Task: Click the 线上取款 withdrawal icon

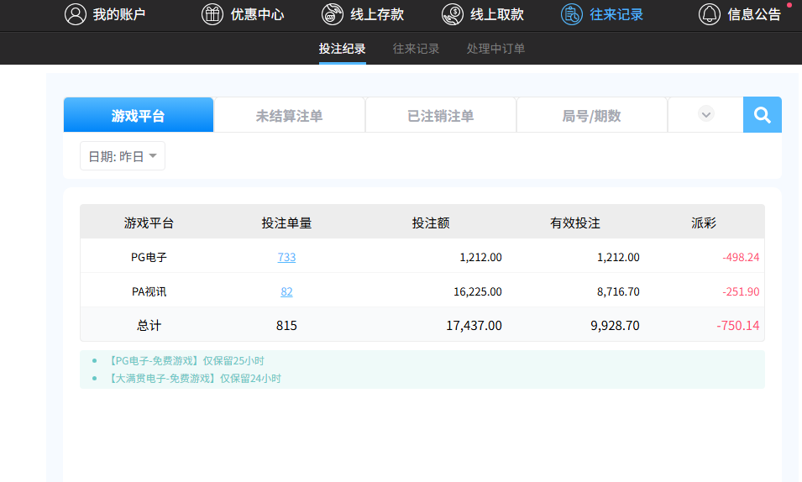Action: [x=453, y=14]
